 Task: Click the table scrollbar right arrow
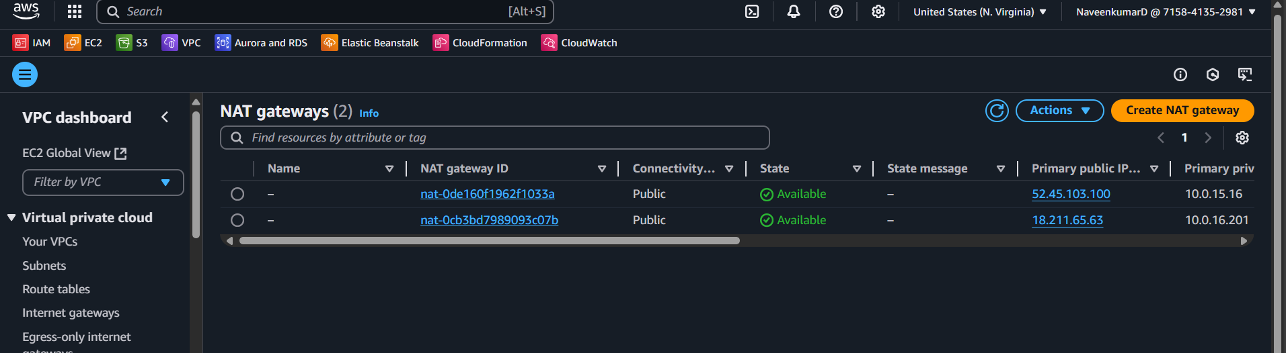coord(1244,241)
